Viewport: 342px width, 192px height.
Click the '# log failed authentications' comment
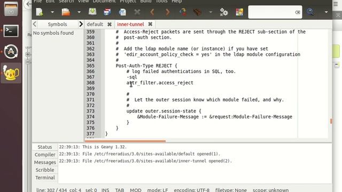click(181, 71)
